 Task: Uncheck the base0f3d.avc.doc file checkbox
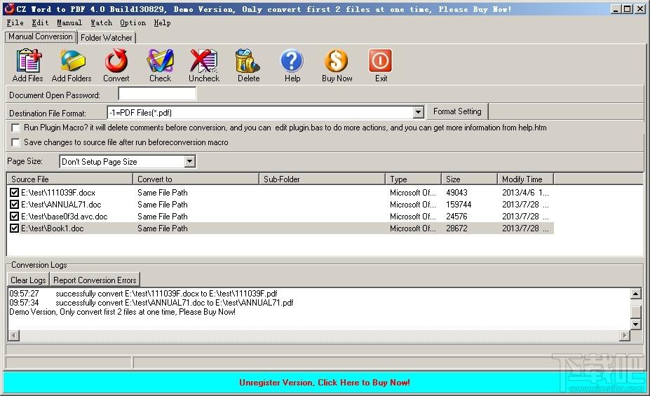pyautogui.click(x=15, y=217)
